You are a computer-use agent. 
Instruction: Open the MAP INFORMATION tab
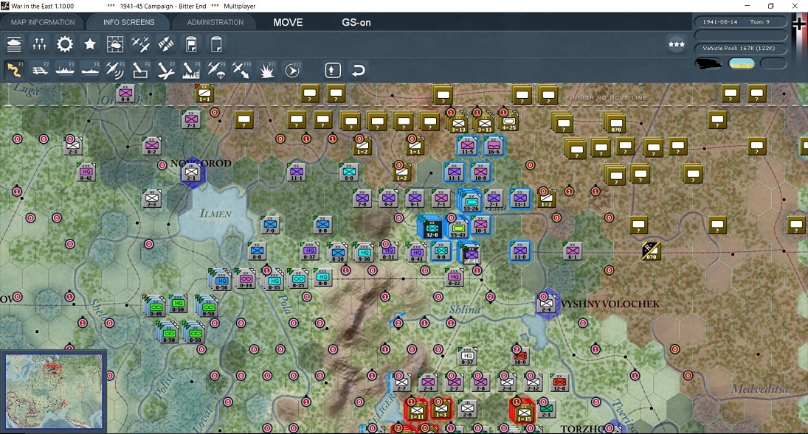43,22
